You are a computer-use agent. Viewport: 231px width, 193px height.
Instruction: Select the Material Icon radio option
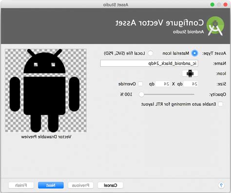point(194,53)
